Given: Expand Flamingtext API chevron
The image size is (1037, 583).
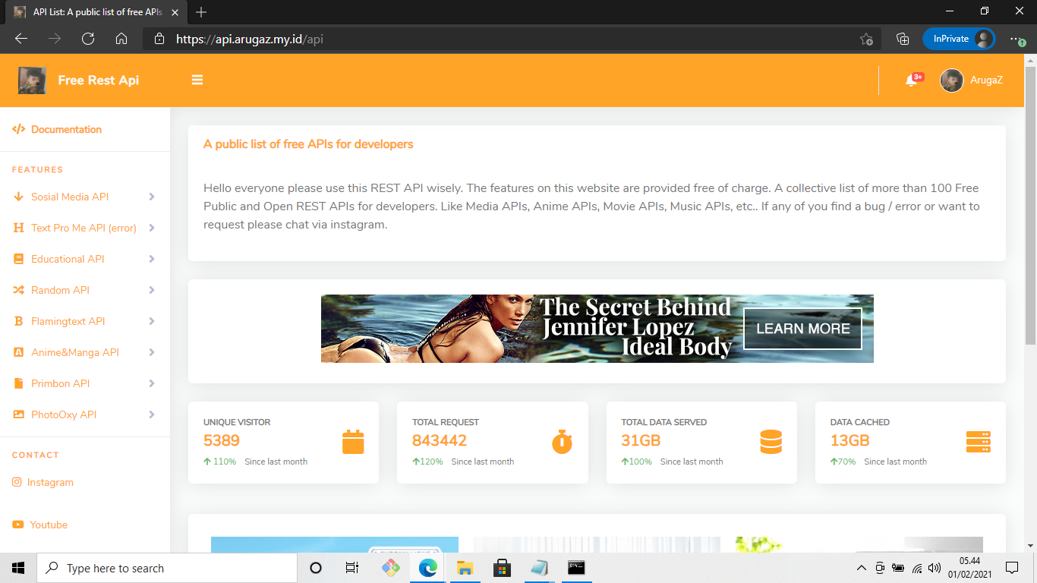Looking at the screenshot, I should (152, 321).
